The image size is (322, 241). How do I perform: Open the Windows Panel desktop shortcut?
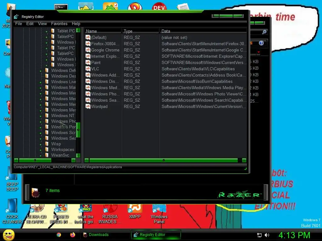[x=159, y=209]
